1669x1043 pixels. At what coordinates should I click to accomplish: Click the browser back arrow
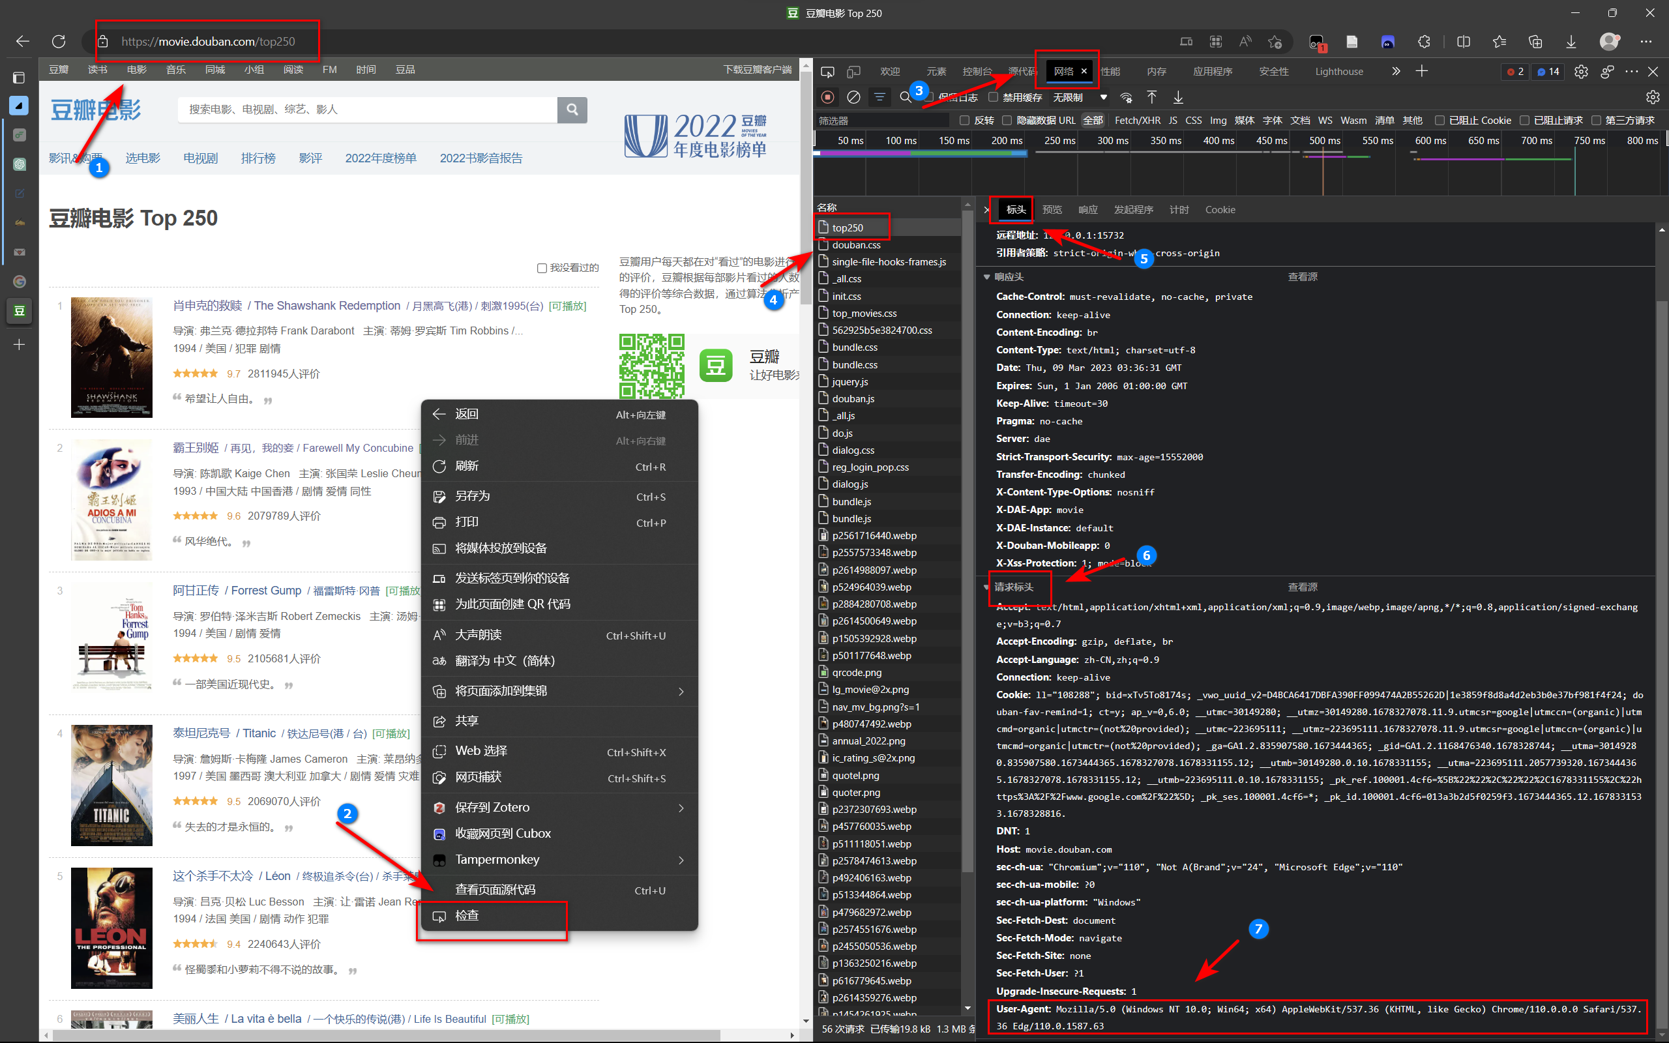click(23, 41)
